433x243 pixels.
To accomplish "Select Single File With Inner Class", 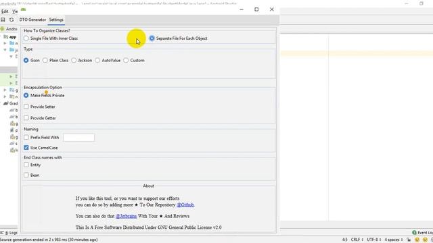I will pos(26,38).
